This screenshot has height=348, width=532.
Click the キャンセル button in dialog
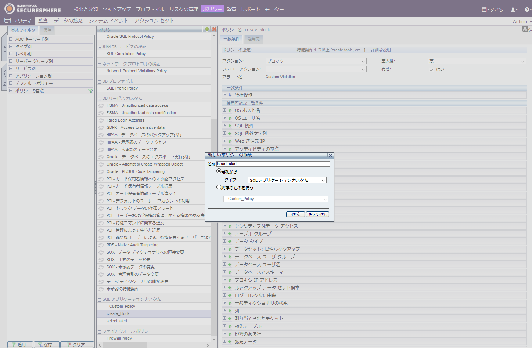pyautogui.click(x=318, y=214)
